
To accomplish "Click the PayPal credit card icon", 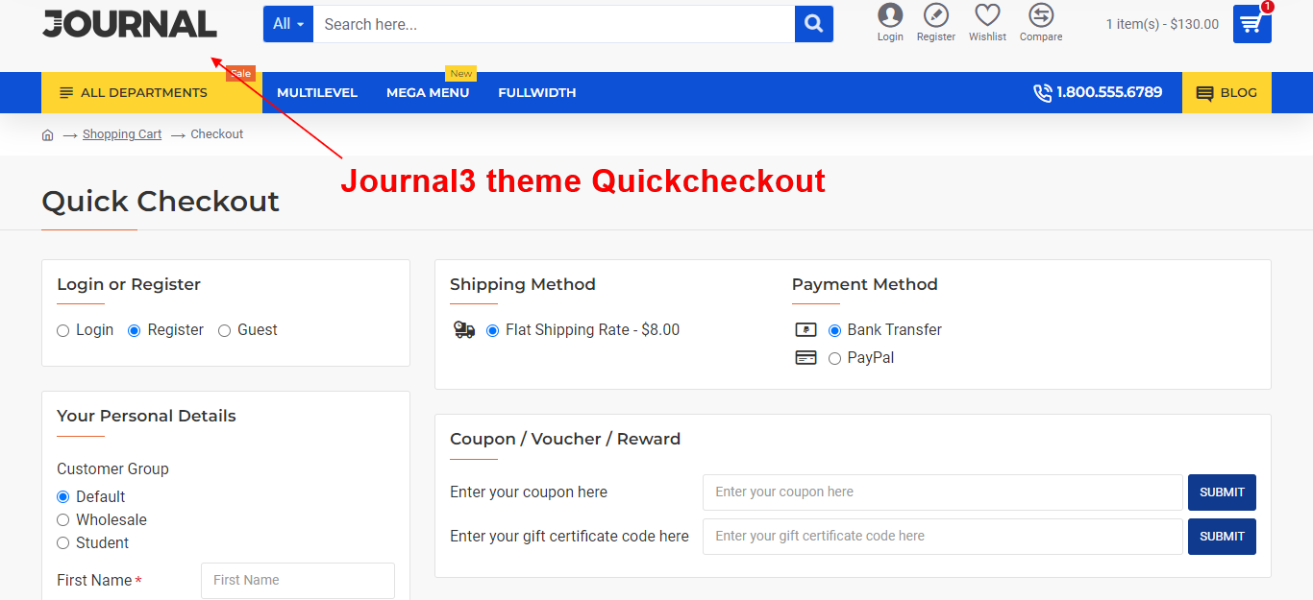I will pyautogui.click(x=806, y=358).
